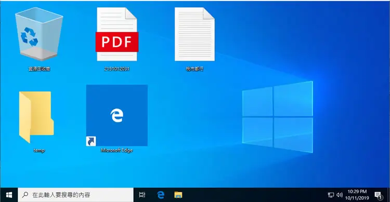Viewport: 390px width, 202px height.
Task: Click the shortcut arrow overlay on the Edge tile
Action: [x=91, y=141]
